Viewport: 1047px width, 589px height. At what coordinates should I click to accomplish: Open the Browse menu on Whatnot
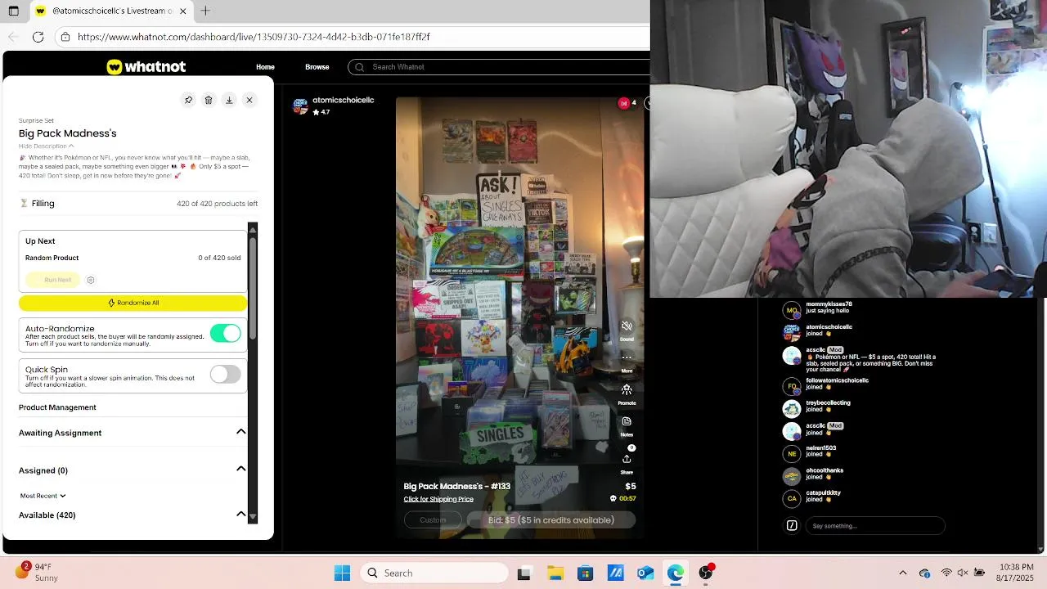pyautogui.click(x=317, y=67)
